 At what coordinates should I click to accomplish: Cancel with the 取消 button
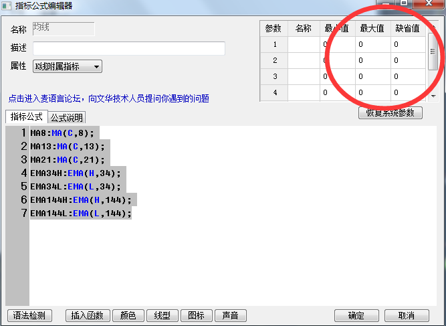pos(405,315)
